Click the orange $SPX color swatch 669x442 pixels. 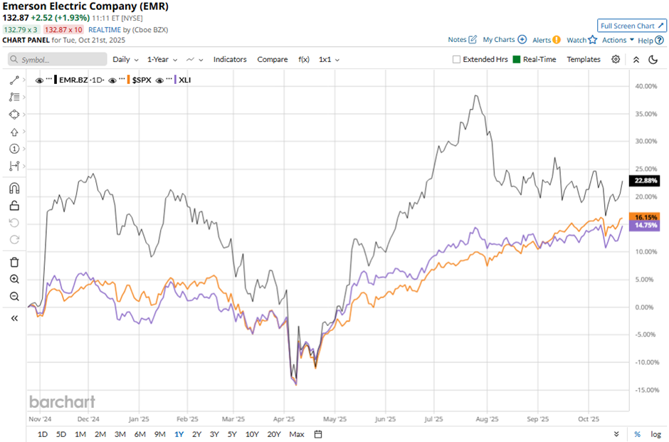pyautogui.click(x=128, y=80)
